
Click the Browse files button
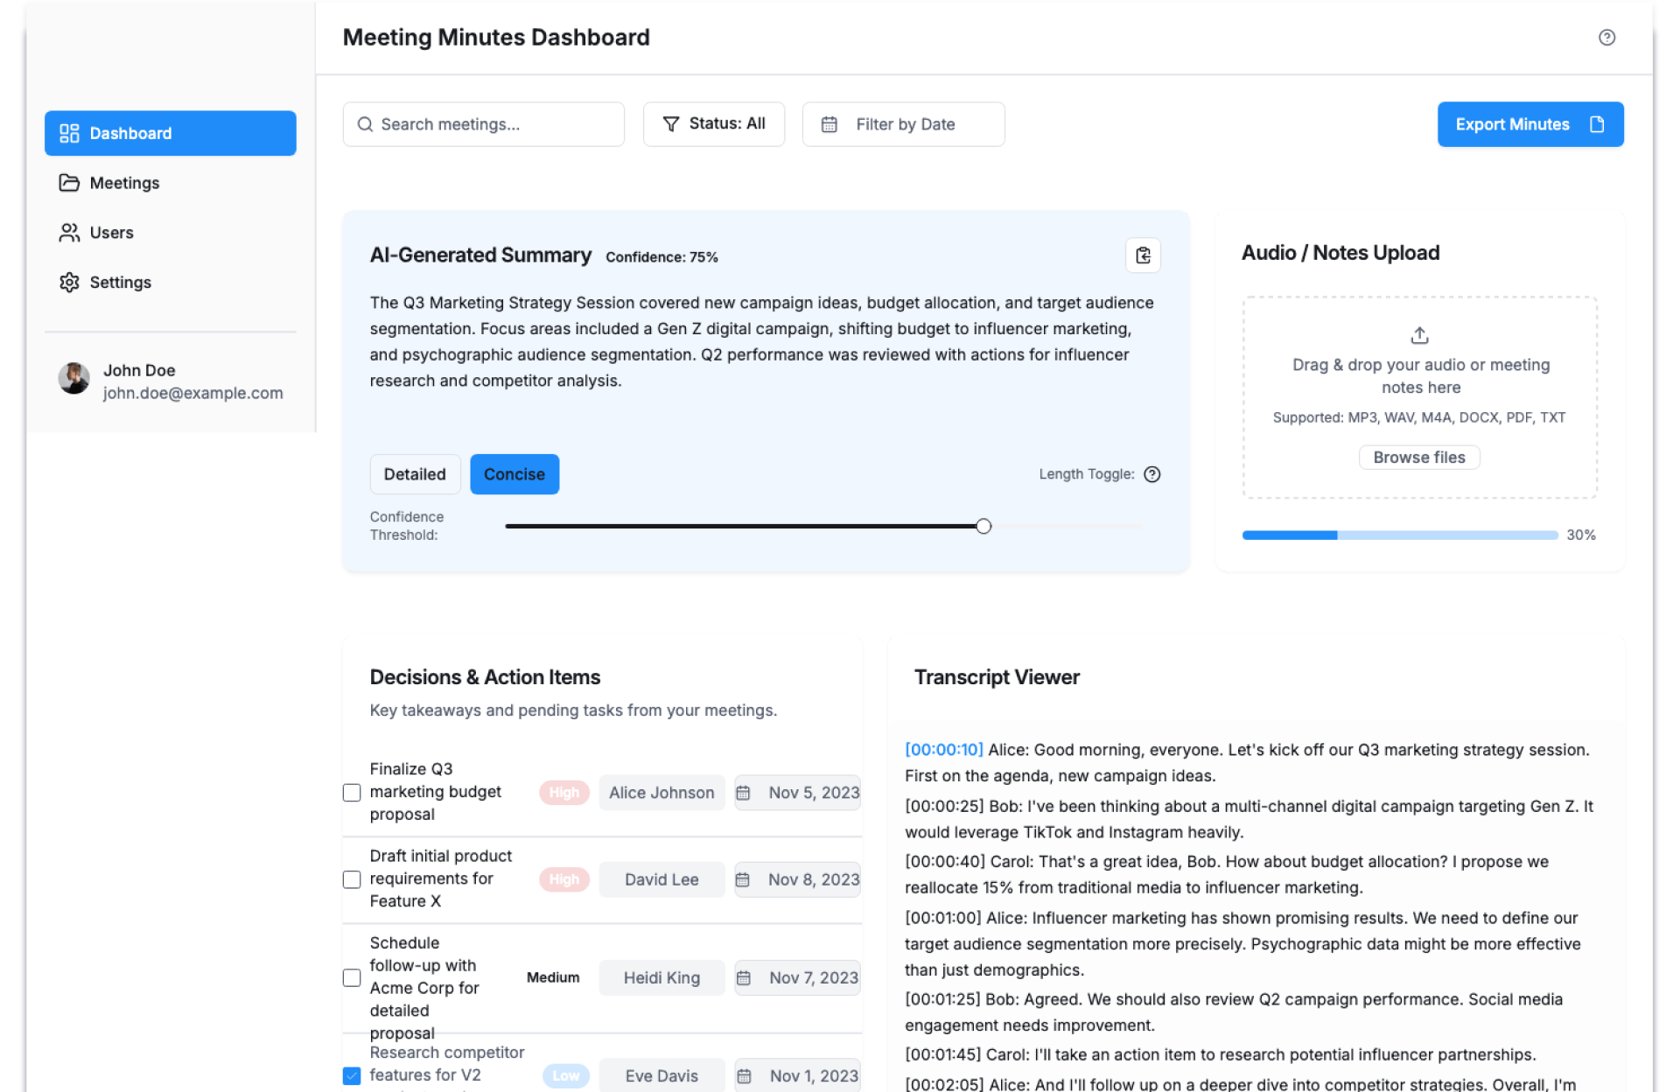[1418, 458]
